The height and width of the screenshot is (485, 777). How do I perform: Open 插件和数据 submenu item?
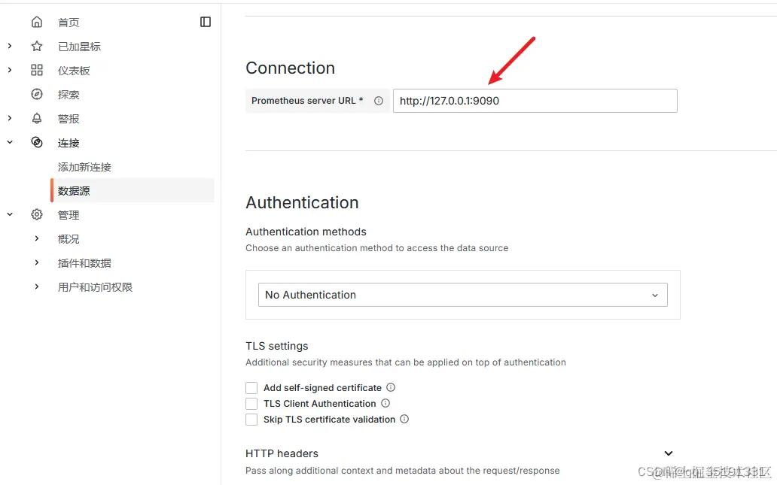84,262
